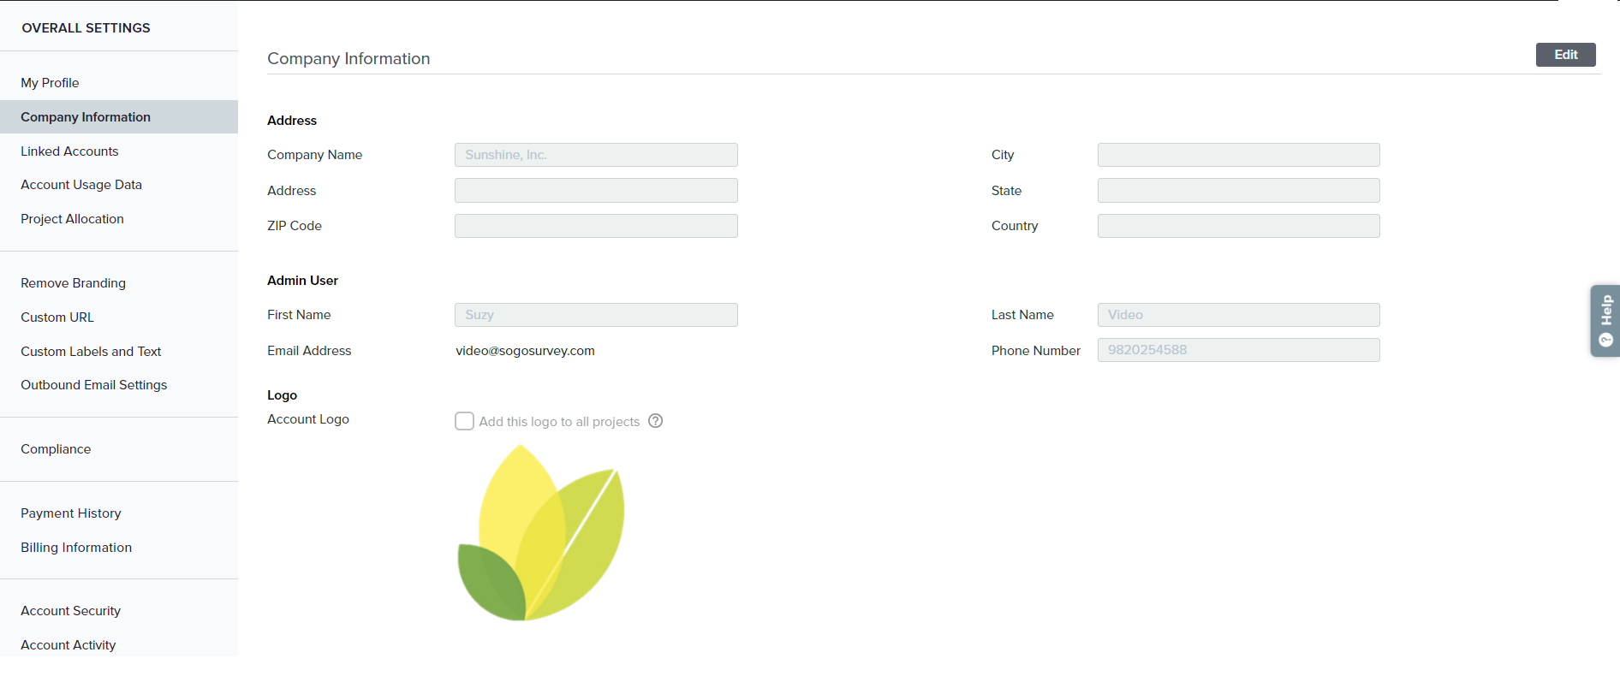Open Custom URL settings
The image size is (1620, 676).
point(57,317)
